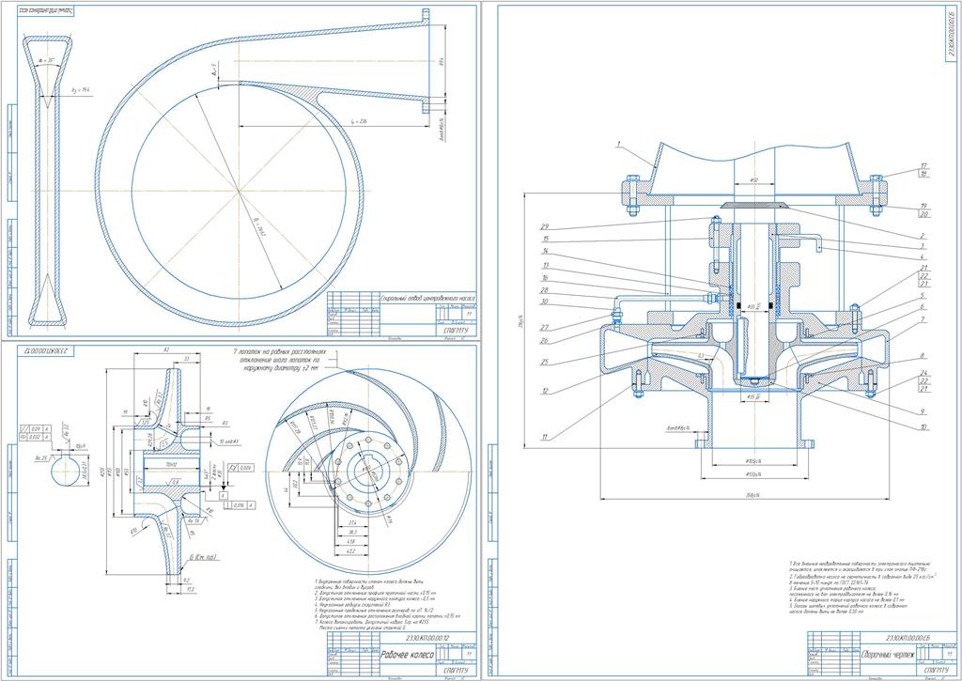Screen dimensions: 962x681
Task: Click the 'b3 = 19.4' dimension label
Action: [81, 90]
